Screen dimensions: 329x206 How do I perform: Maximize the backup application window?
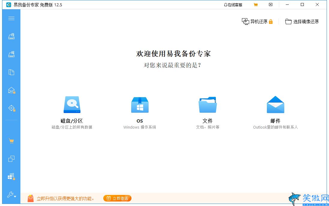coord(302,4)
